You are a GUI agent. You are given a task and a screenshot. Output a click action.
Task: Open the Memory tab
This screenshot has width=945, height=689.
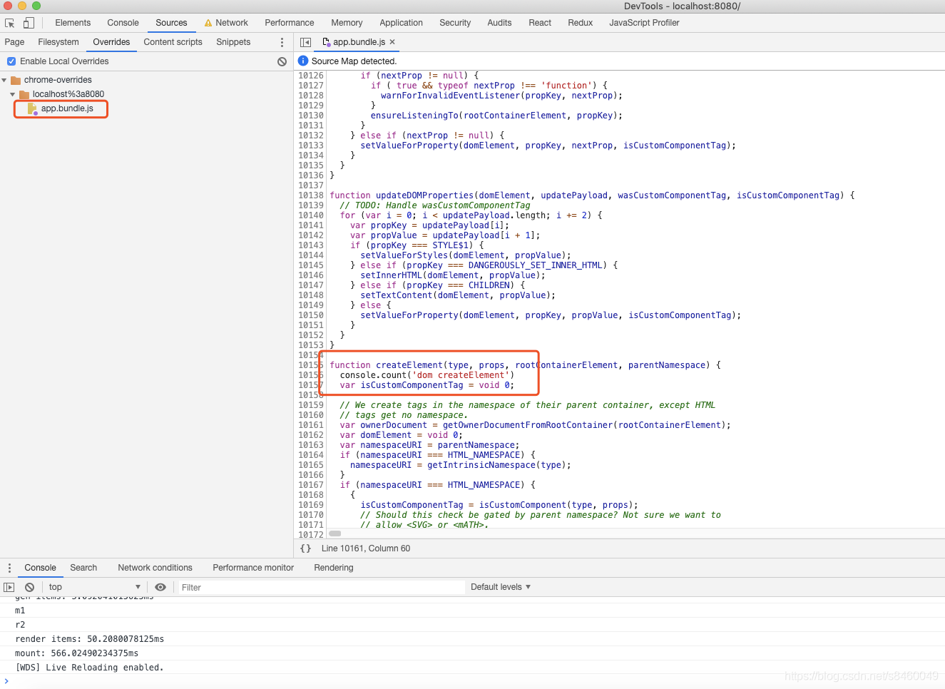(x=347, y=23)
